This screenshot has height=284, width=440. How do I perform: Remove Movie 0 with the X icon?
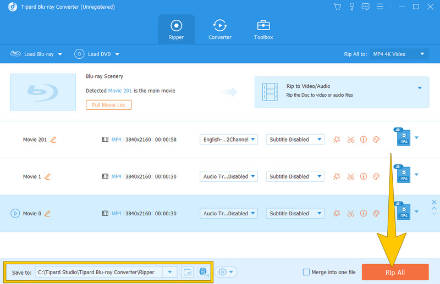pos(434,202)
